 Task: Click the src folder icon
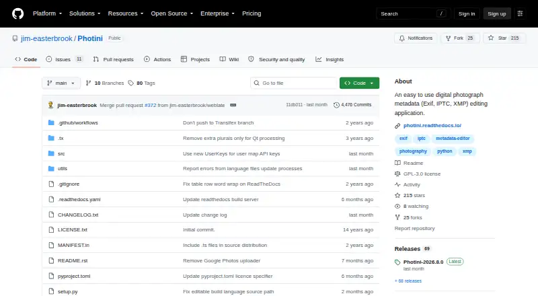coord(51,153)
